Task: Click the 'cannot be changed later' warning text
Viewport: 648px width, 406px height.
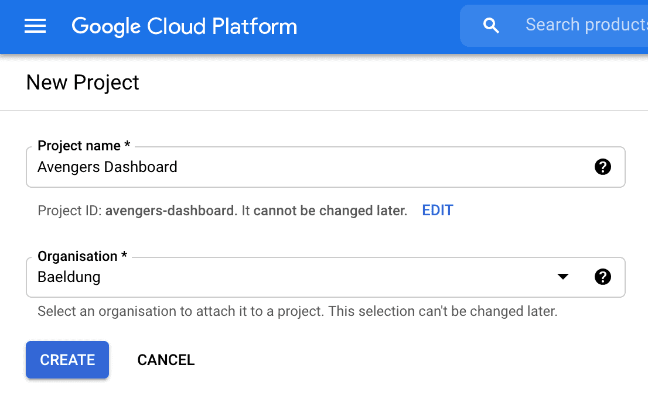Action: click(330, 211)
